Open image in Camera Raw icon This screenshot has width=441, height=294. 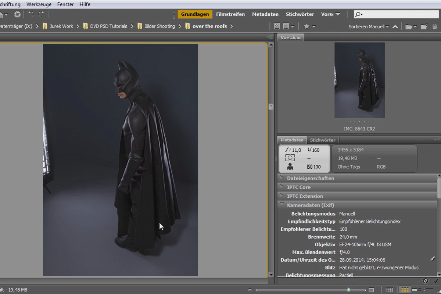tap(17, 14)
